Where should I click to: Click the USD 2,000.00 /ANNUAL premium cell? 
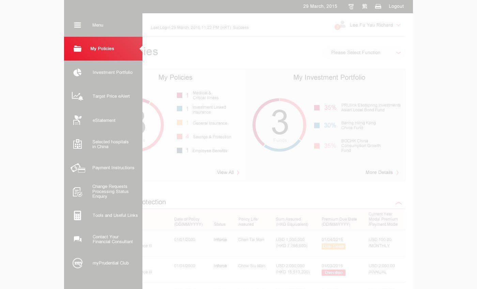(382, 269)
